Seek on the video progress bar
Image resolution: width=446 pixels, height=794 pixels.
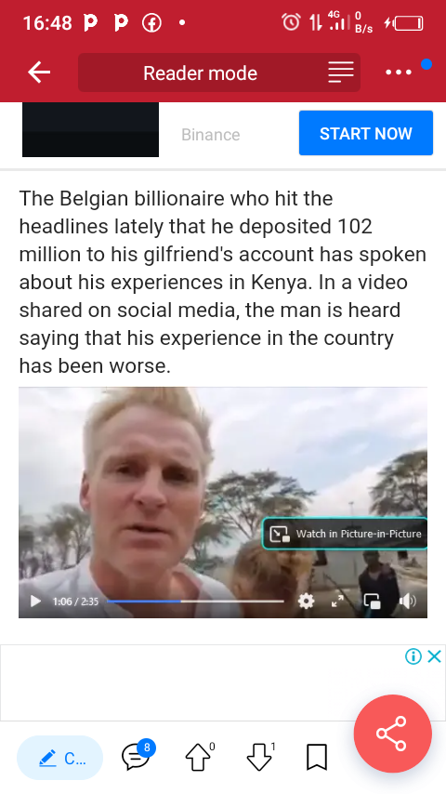click(x=195, y=601)
